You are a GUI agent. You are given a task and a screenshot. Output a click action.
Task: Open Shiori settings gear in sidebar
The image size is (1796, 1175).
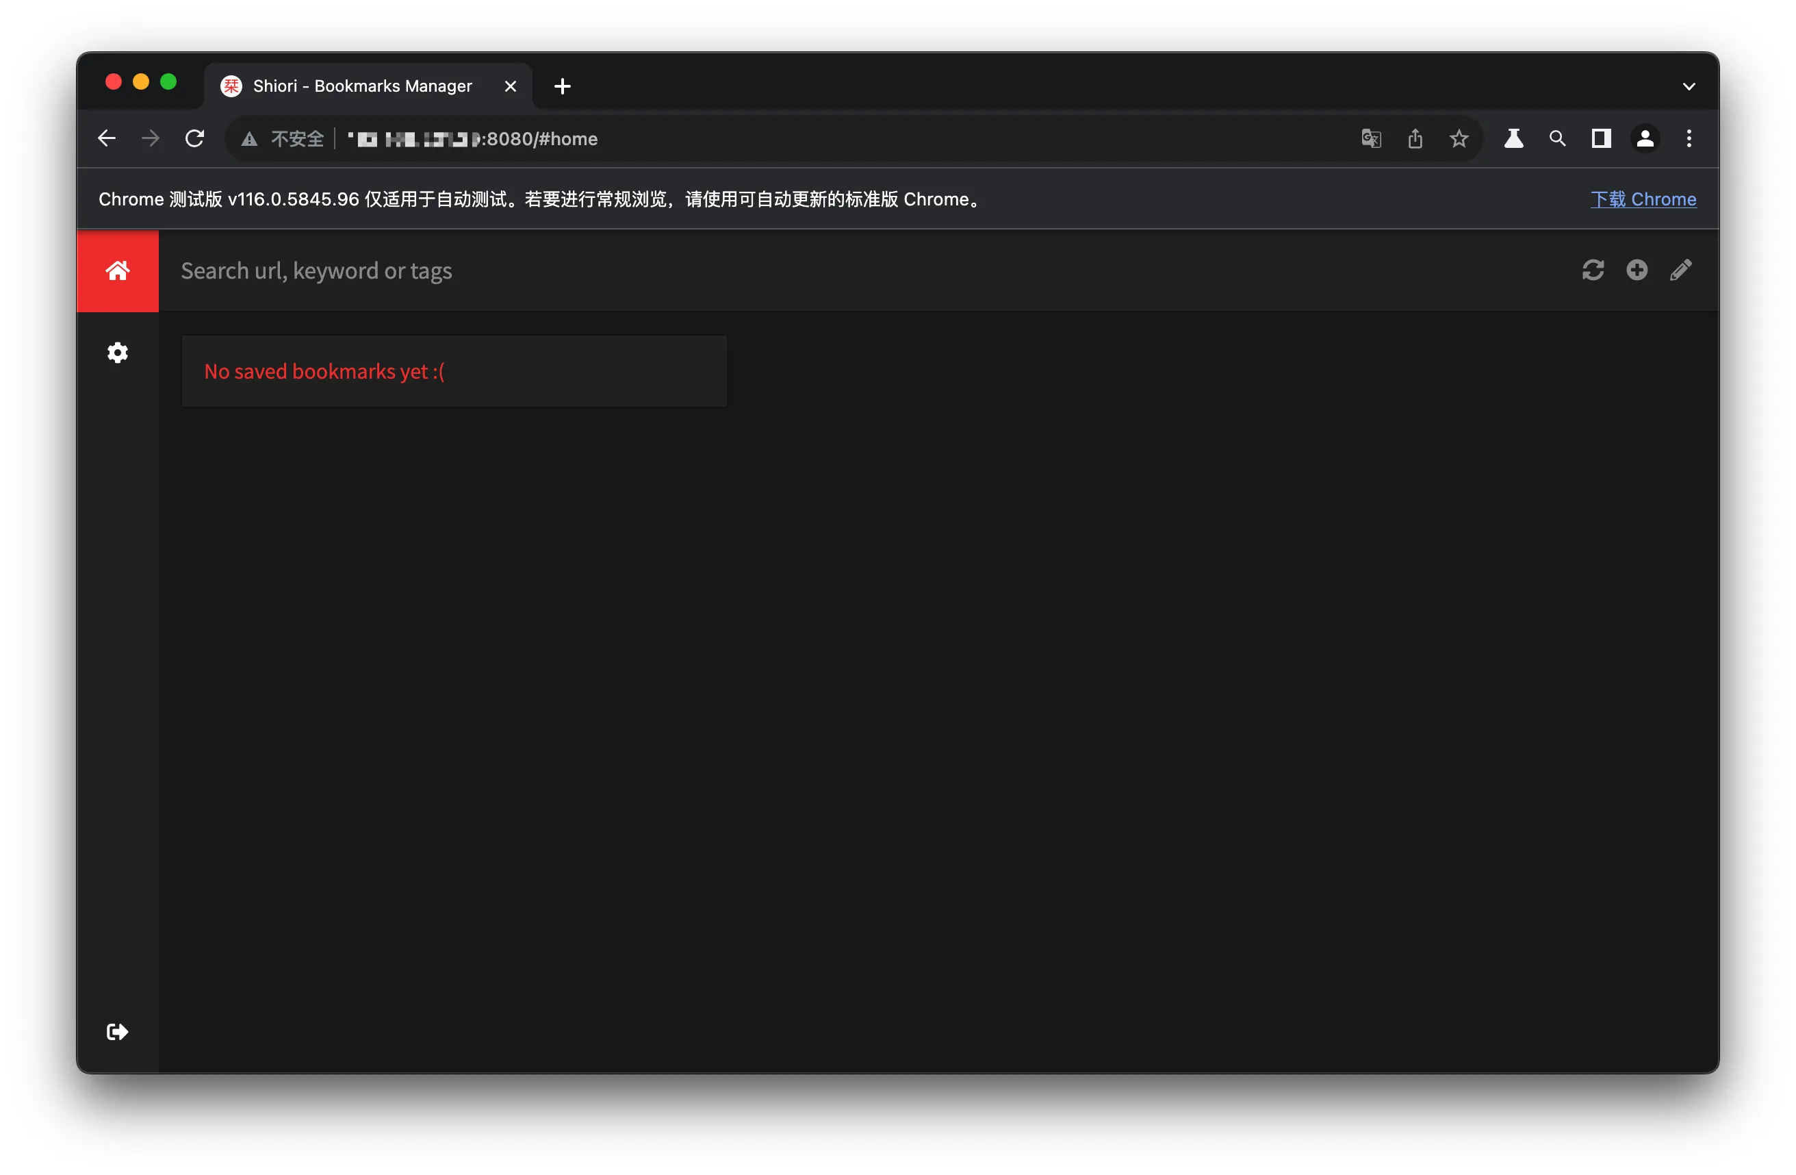coord(117,353)
